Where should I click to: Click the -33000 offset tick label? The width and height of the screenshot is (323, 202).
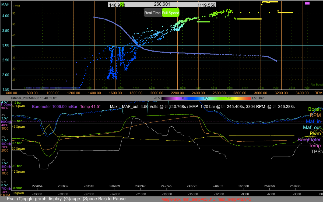pos(37,194)
